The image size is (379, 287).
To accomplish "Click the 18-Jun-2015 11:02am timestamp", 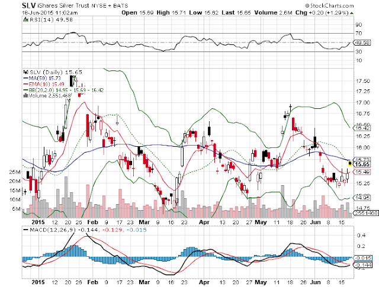I will coord(50,12).
